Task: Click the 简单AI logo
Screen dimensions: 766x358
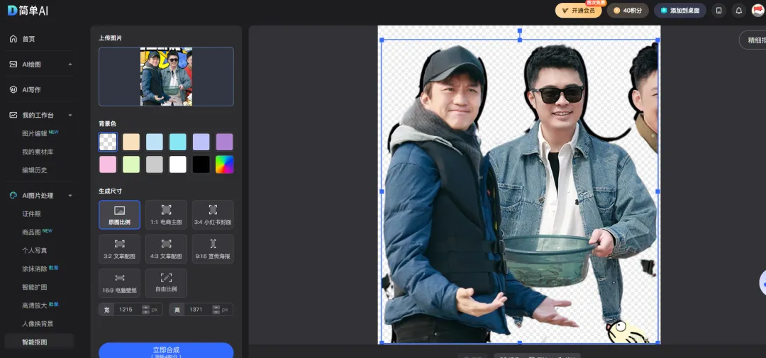Action: 28,10
